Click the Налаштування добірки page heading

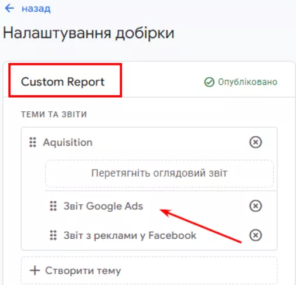[89, 33]
